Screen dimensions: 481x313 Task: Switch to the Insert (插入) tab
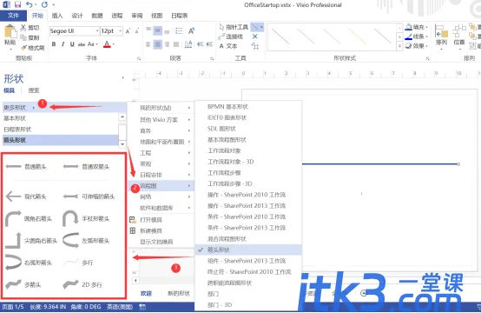point(57,16)
